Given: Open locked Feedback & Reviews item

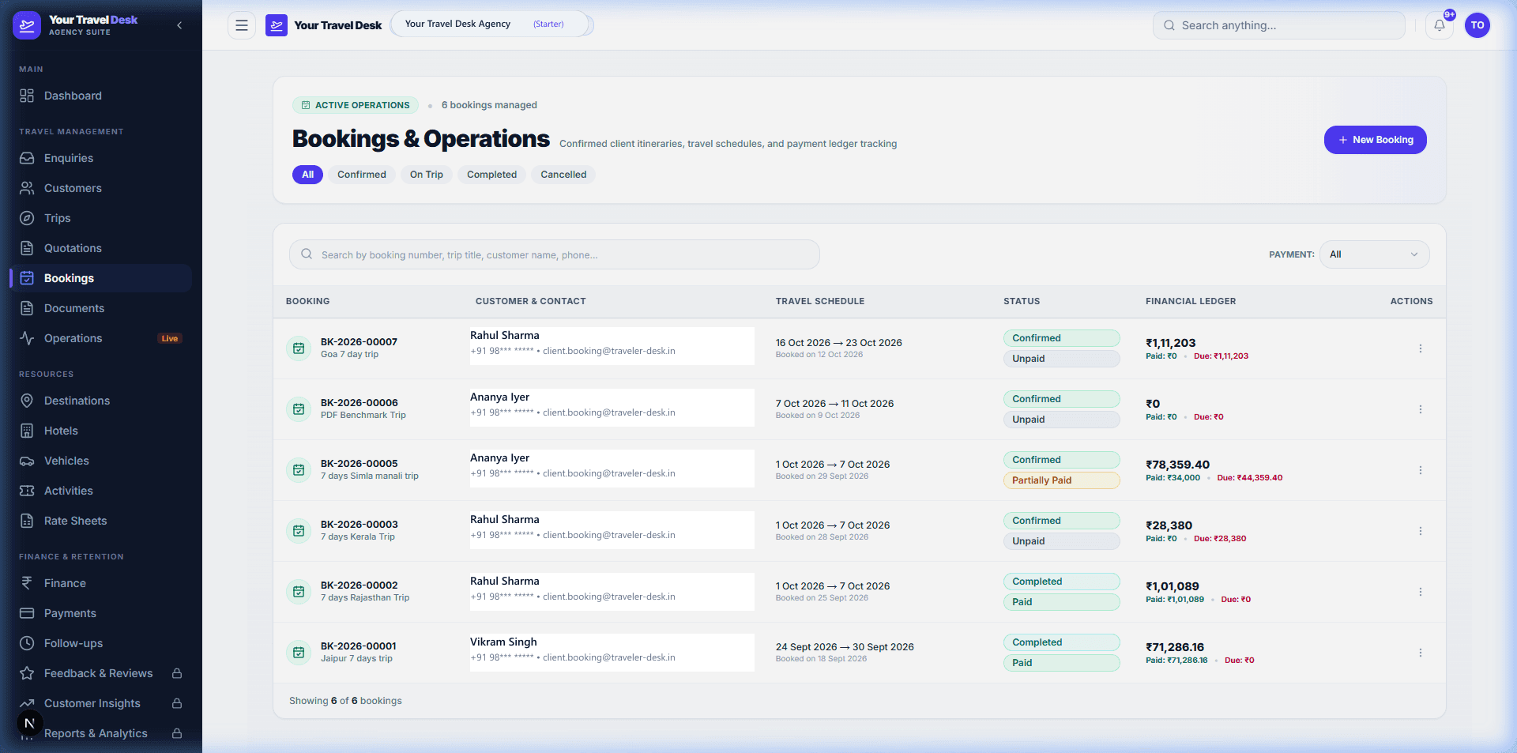Looking at the screenshot, I should (x=101, y=673).
